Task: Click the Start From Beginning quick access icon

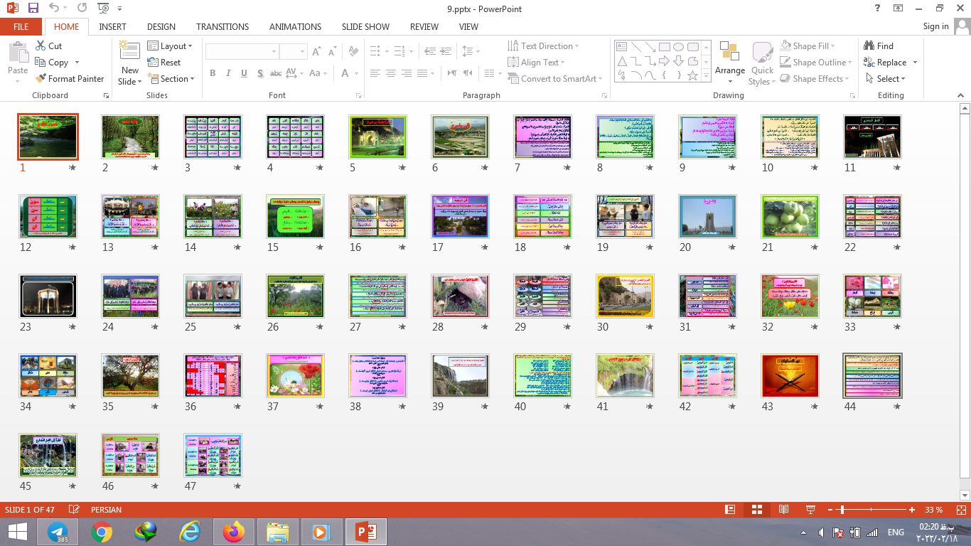Action: click(x=104, y=9)
